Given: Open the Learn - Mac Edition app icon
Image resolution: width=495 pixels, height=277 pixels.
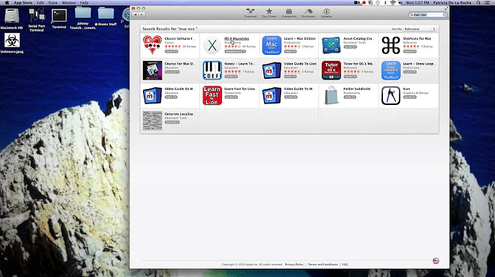Looking at the screenshot, I should [x=272, y=45].
